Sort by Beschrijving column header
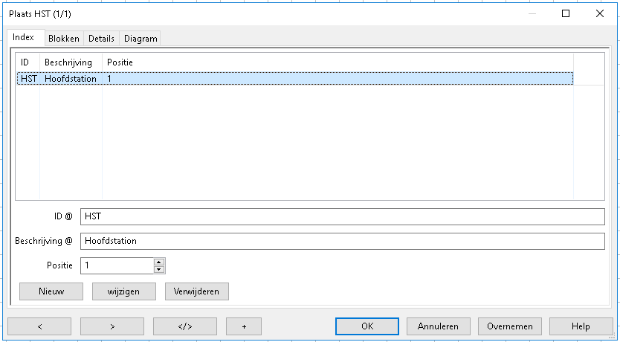The width and height of the screenshot is (620, 342). (70, 62)
